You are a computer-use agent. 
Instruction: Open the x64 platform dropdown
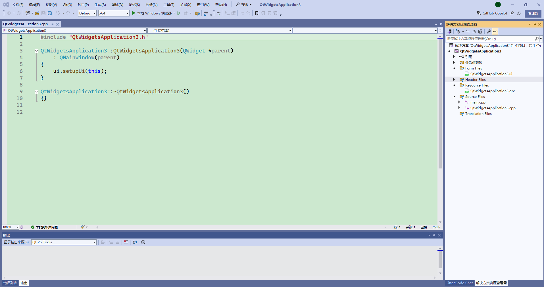point(127,13)
